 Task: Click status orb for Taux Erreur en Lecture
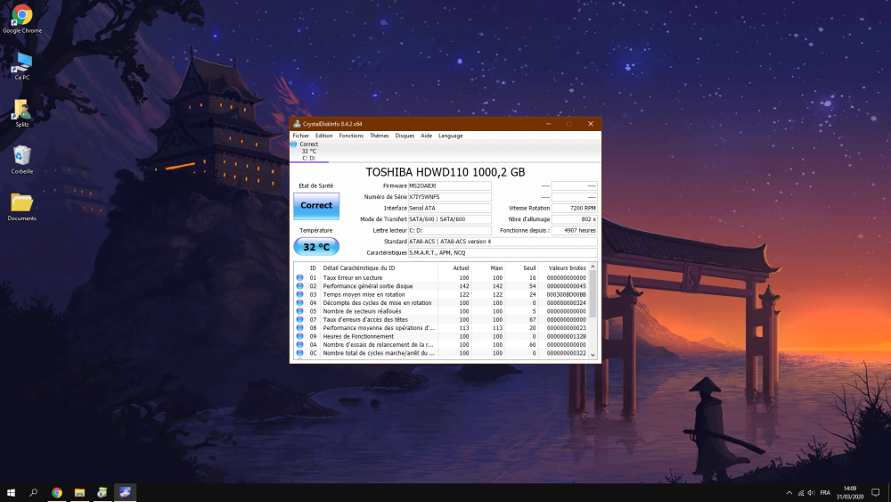[x=300, y=277]
